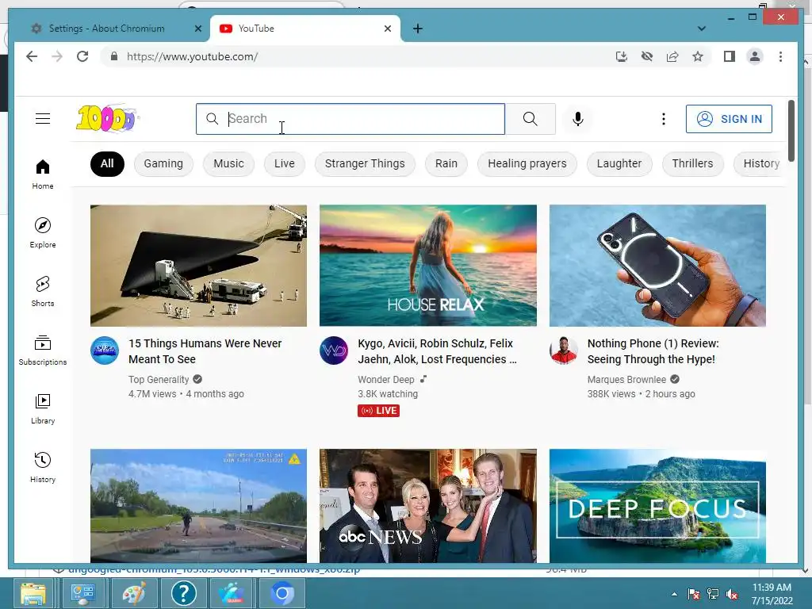Play the HOUSE RELAX thumbnail video
812x609 pixels.
[x=427, y=265]
